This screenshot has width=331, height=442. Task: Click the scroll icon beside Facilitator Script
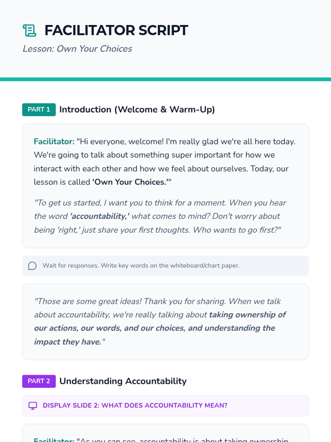30,30
